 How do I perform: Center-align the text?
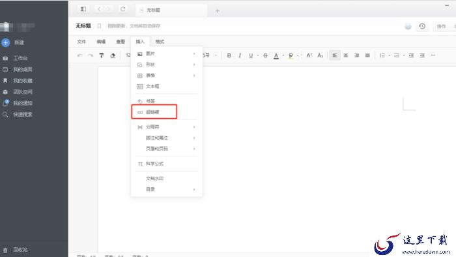tap(346, 55)
